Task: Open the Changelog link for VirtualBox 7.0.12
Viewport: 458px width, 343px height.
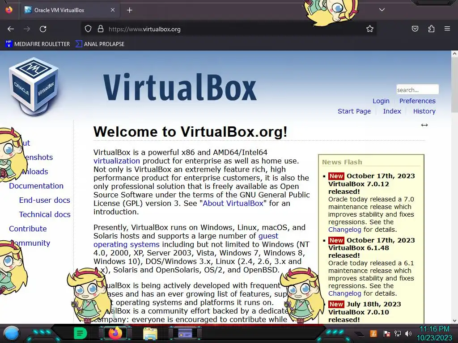Action: pyautogui.click(x=345, y=230)
